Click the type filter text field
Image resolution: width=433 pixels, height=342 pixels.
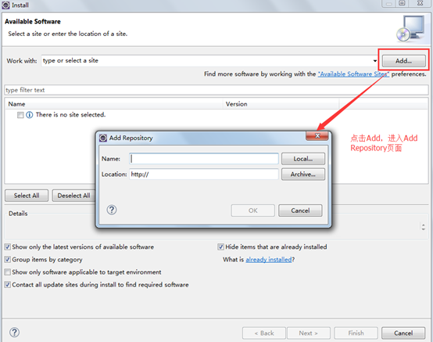216,90
